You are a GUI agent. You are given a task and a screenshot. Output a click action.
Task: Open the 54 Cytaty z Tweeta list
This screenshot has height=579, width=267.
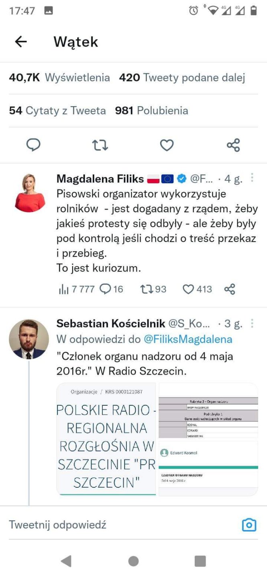pos(57,111)
